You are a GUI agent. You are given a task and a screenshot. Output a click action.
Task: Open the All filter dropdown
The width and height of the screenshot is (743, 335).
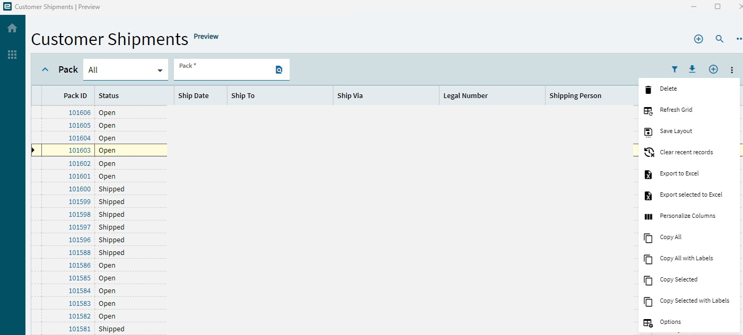pos(126,69)
